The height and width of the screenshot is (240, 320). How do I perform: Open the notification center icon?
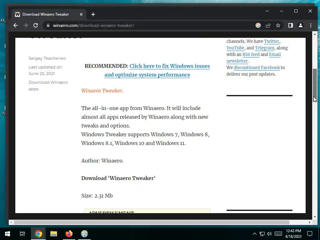[x=310, y=234]
